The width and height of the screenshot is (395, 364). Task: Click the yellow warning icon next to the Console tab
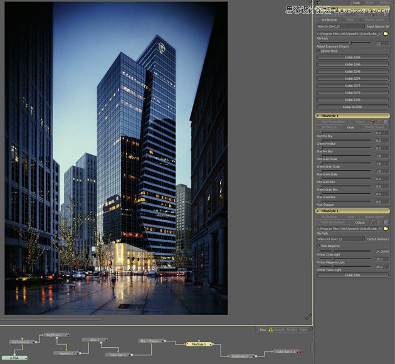(x=271, y=329)
